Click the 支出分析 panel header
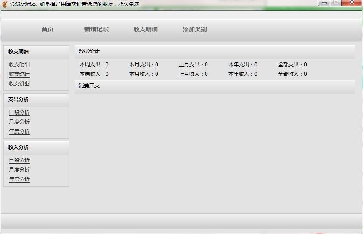 pyautogui.click(x=36, y=100)
